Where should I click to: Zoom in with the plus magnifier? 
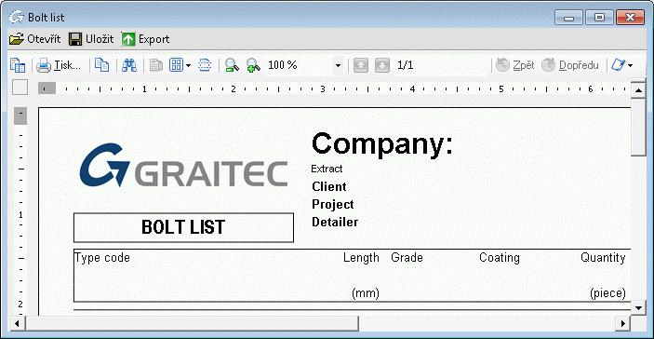click(253, 65)
